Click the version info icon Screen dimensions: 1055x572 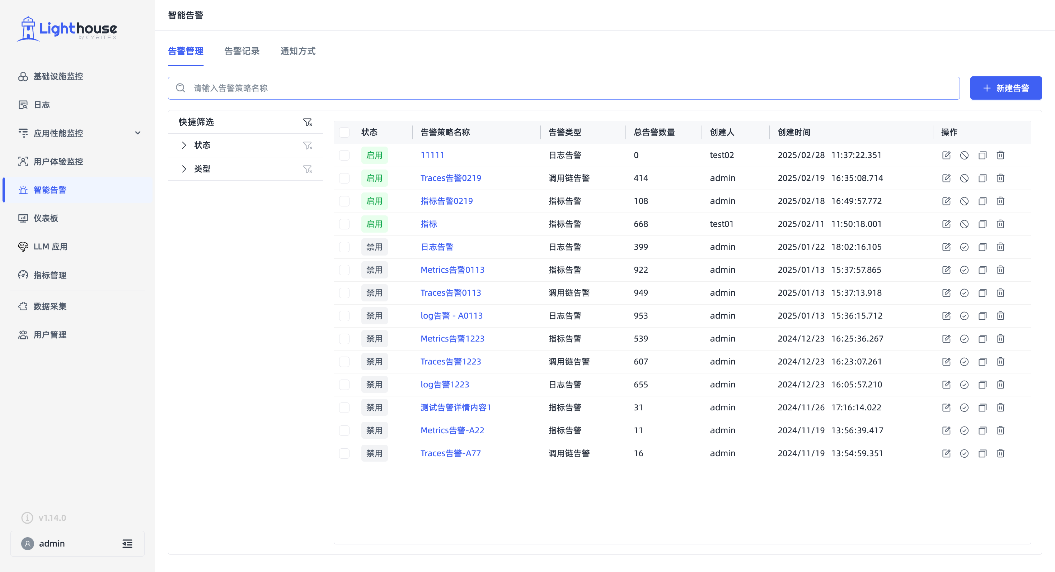tap(27, 518)
